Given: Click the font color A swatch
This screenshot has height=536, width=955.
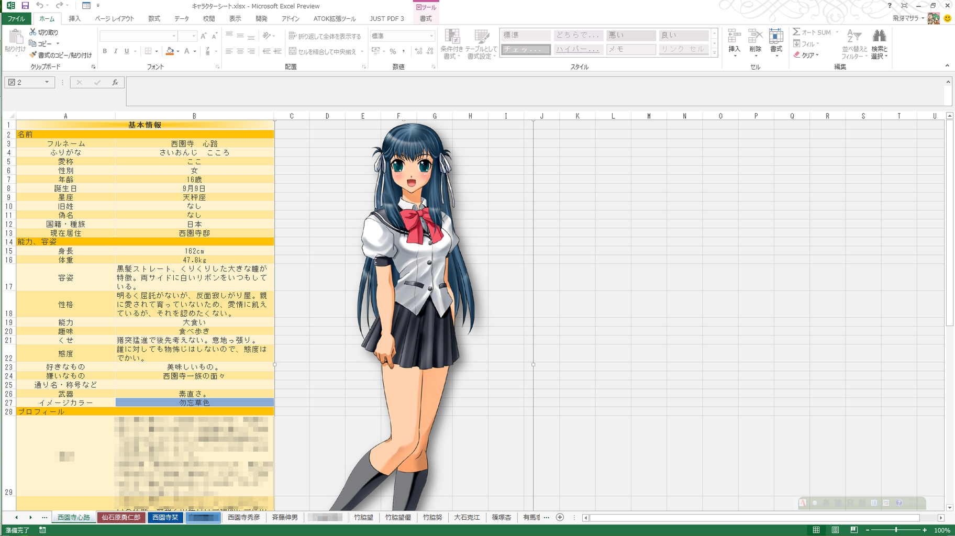Looking at the screenshot, I should tap(186, 51).
